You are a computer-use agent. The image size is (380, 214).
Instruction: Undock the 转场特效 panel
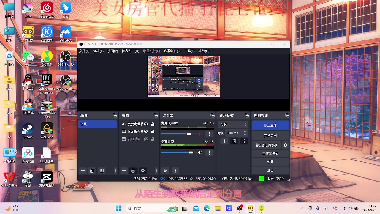pos(246,115)
